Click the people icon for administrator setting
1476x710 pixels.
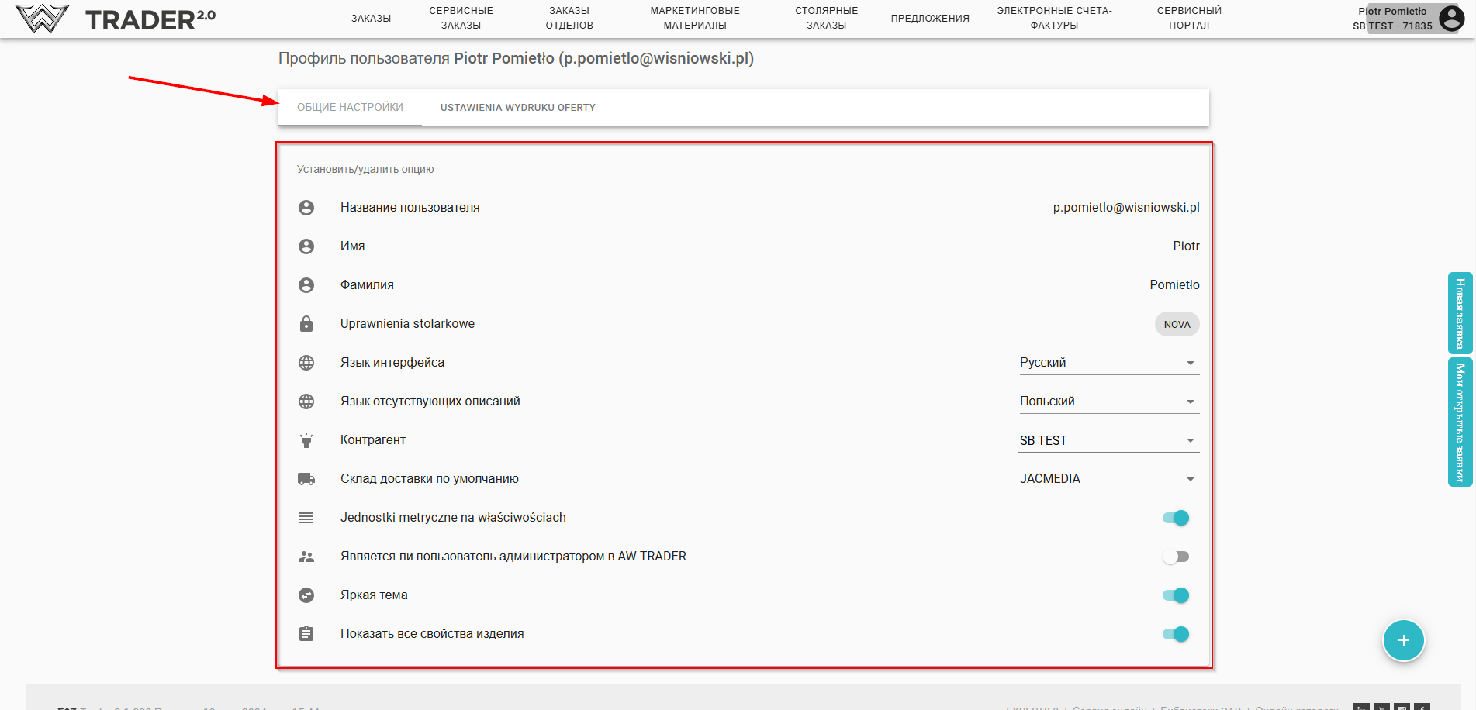[306, 557]
